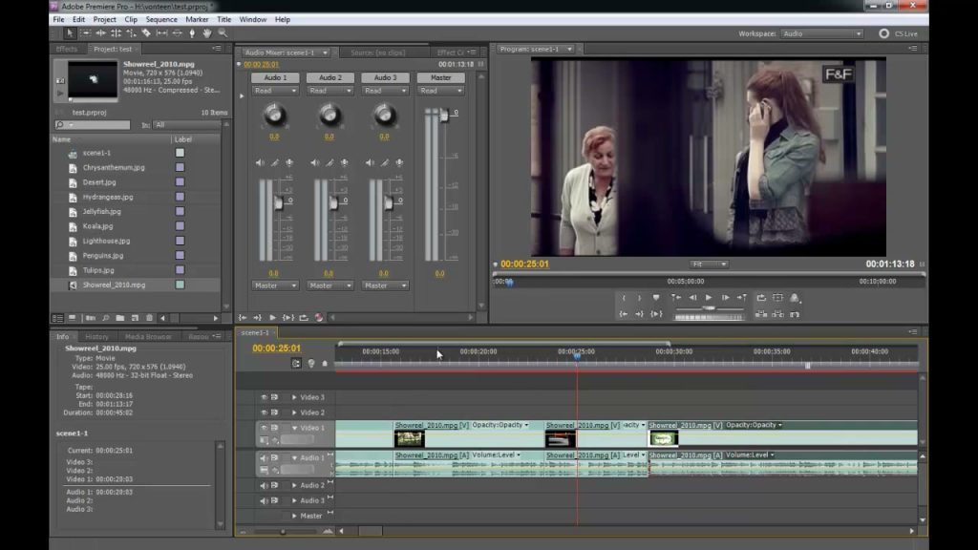The image size is (978, 550).
Task: Open the Title menu
Action: (x=223, y=19)
